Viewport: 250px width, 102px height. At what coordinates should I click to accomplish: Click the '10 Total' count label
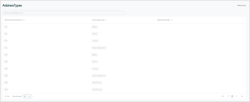click(x=7, y=96)
